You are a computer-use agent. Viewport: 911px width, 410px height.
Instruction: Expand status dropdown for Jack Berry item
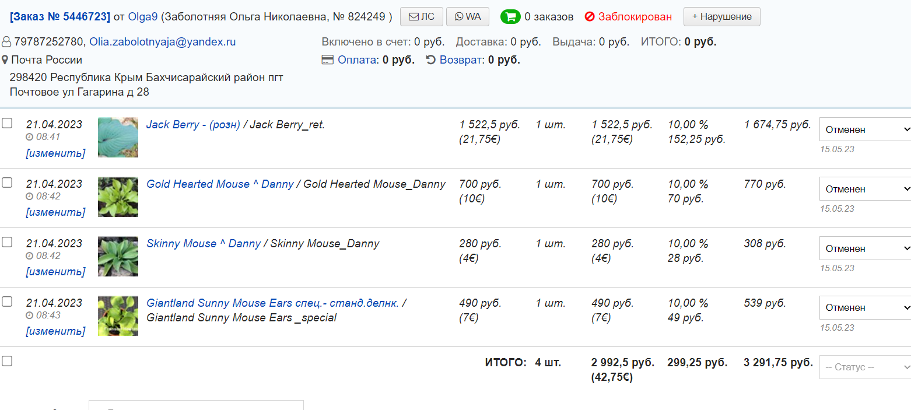pyautogui.click(x=865, y=129)
